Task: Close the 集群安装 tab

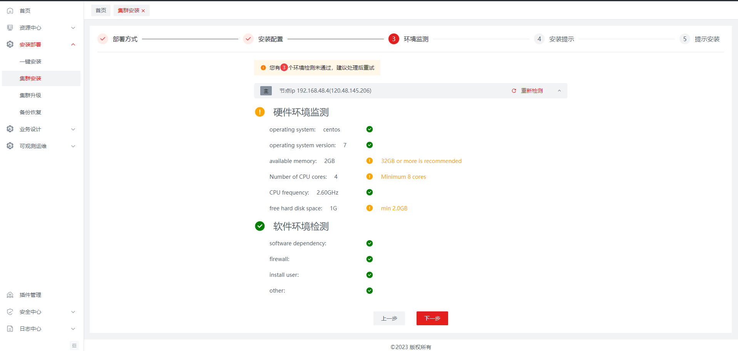Action: 143,11
